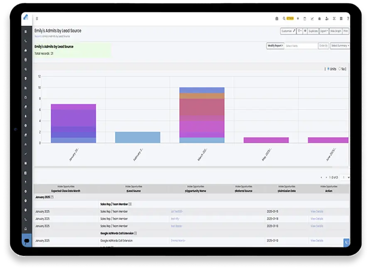Click the Order By button

pyautogui.click(x=323, y=46)
